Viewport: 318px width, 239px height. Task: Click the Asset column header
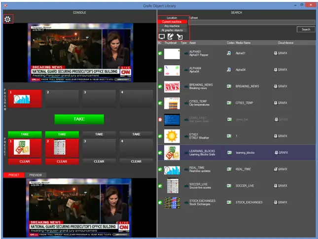pos(193,43)
